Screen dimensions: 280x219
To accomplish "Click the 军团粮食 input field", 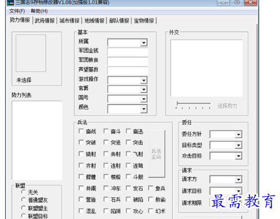I will 128,62.
